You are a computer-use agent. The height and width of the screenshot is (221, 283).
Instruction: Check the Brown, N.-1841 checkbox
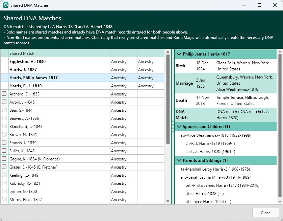coord(4,134)
